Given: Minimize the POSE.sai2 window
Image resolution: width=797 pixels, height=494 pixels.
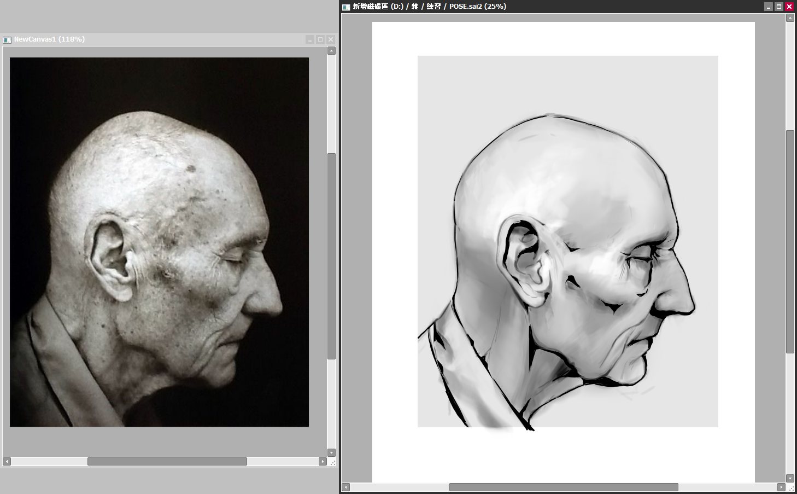Looking at the screenshot, I should (769, 7).
